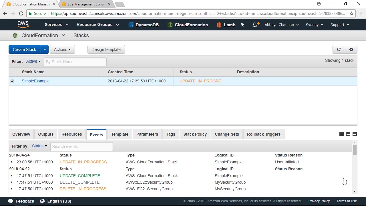366x206 pixels.
Task: Open the Create Stack split arrow
Action: (x=45, y=49)
